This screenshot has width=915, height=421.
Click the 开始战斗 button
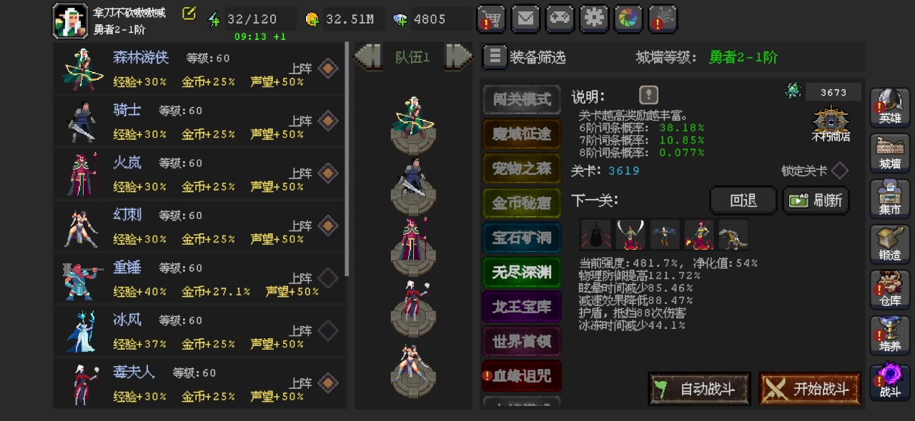(810, 389)
